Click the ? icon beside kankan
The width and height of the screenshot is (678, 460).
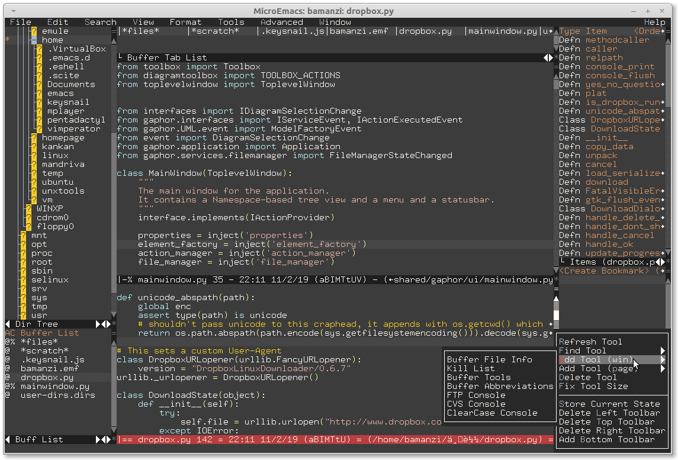tap(34, 147)
